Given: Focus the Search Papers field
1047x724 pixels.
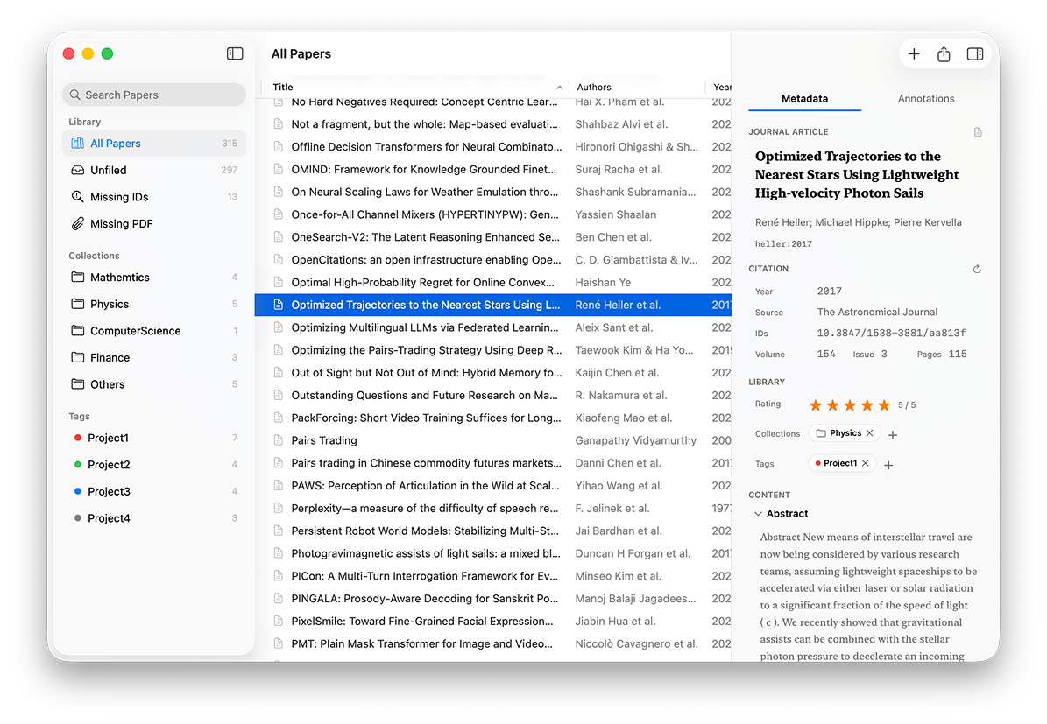Looking at the screenshot, I should [x=154, y=95].
